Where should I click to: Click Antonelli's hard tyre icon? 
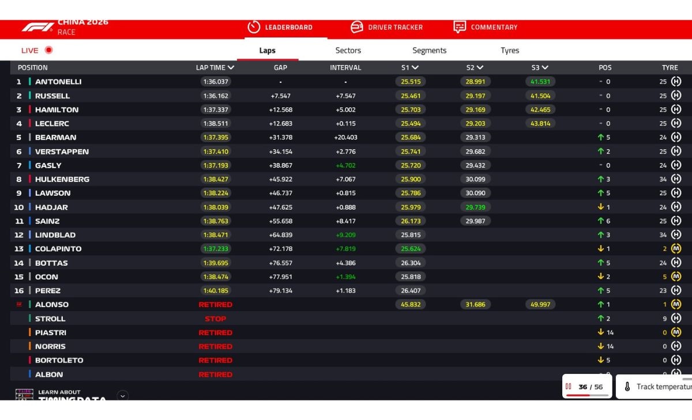[x=676, y=82]
